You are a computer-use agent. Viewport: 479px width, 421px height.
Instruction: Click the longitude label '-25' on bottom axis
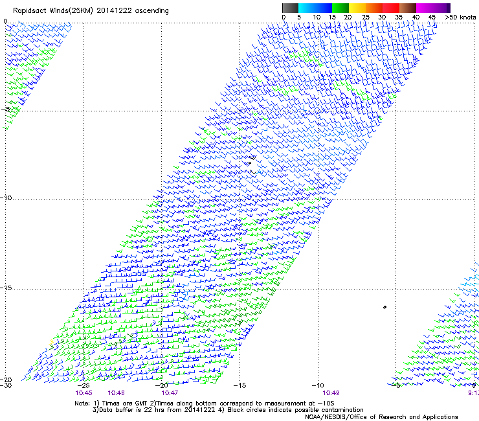pyautogui.click(x=84, y=385)
